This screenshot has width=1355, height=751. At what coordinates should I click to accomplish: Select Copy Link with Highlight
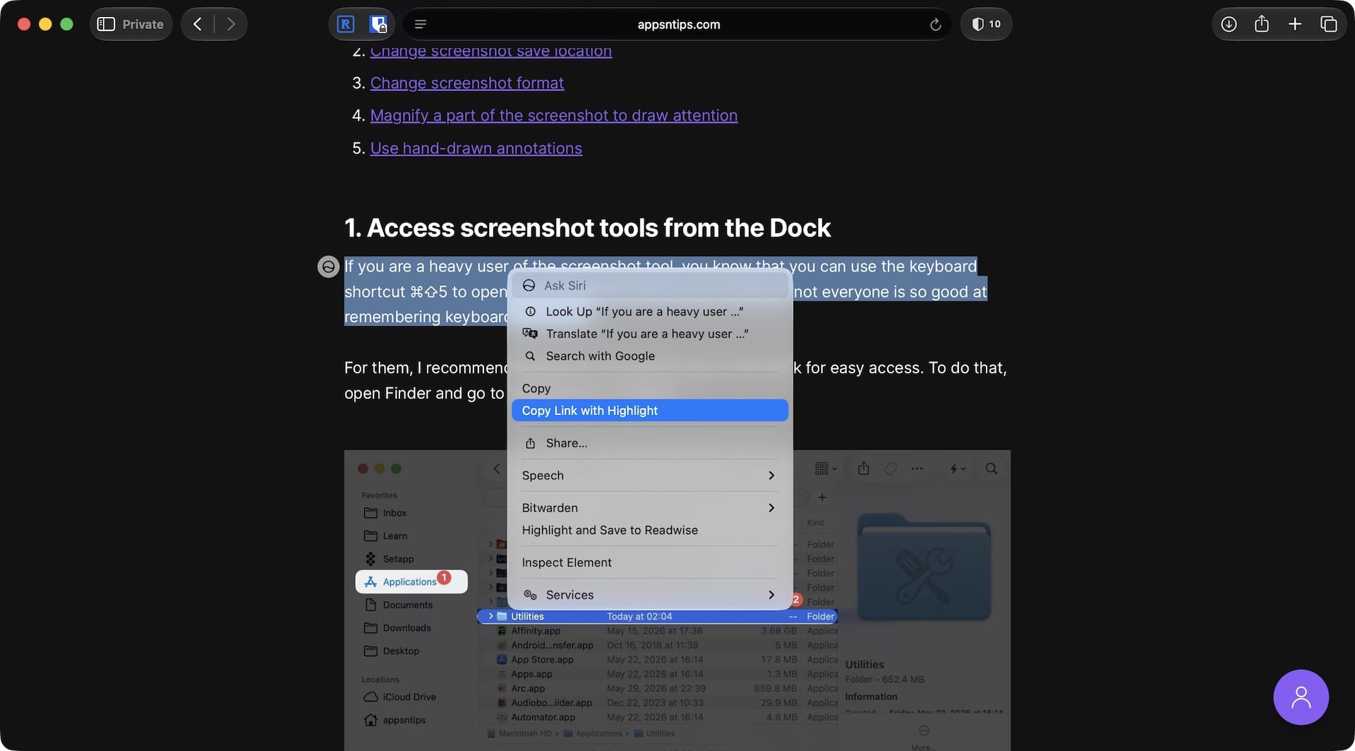(x=649, y=411)
